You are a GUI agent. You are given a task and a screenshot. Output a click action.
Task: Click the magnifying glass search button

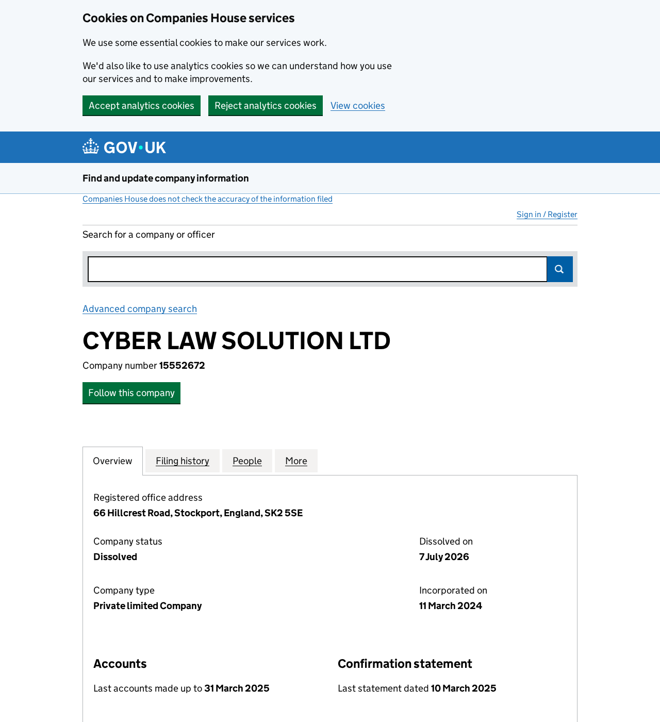pos(559,269)
